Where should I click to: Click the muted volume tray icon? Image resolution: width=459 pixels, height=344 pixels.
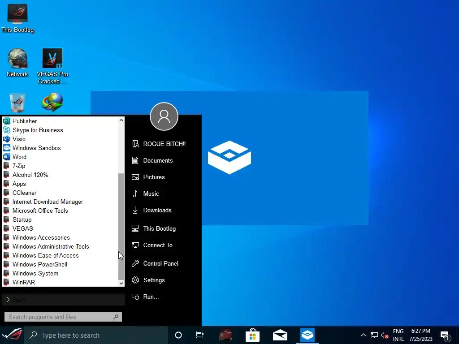coord(385,335)
